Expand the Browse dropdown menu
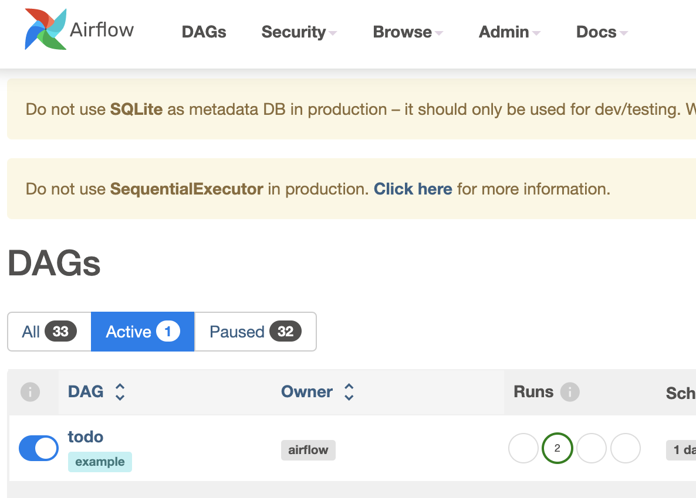Screen dimensions: 696x498 (x=408, y=32)
